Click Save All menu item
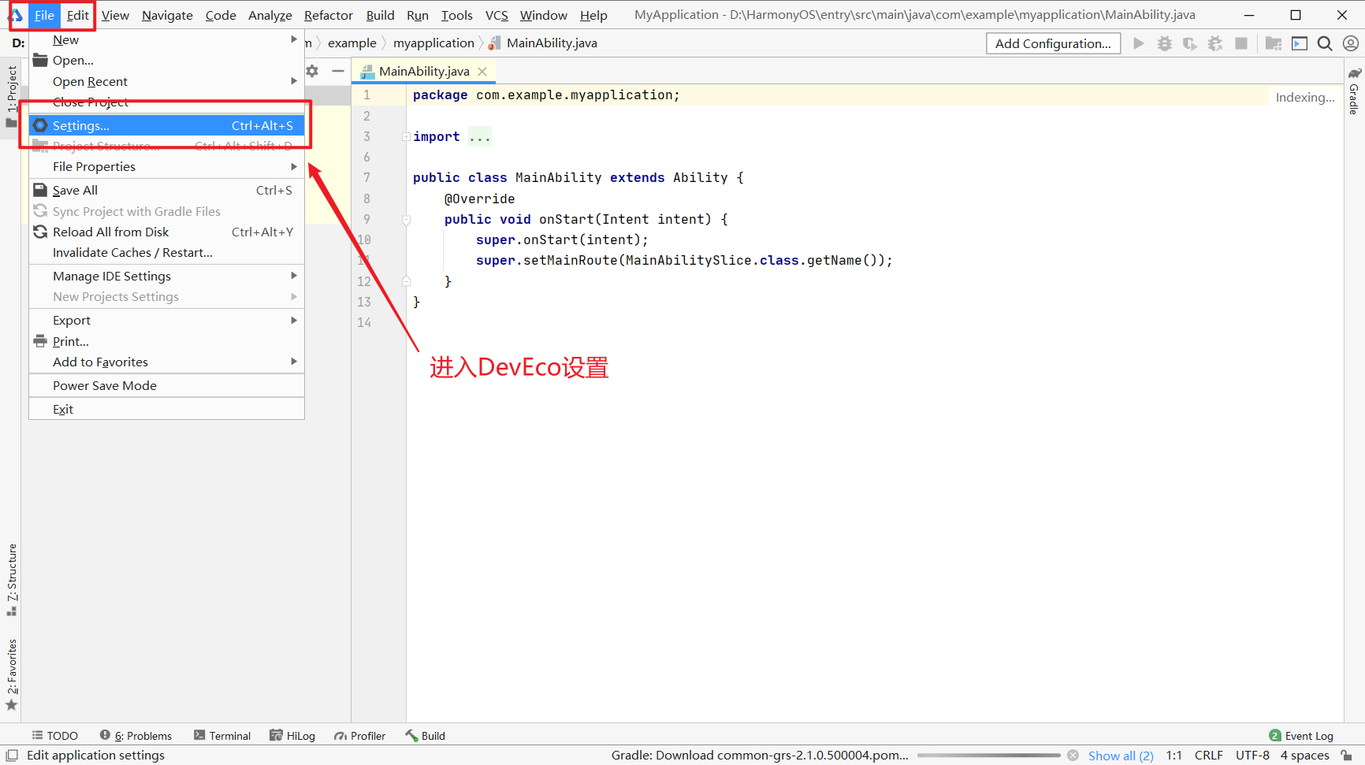Viewport: 1365px width, 765px height. [166, 191]
